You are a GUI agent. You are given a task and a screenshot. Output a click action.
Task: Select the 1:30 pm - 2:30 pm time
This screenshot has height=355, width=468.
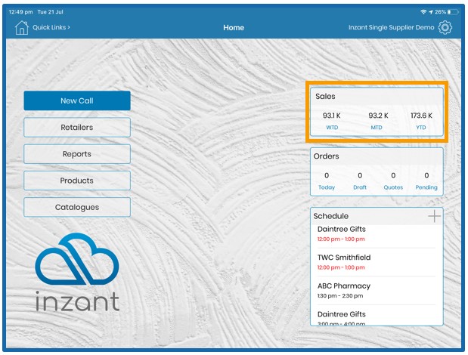click(340, 295)
